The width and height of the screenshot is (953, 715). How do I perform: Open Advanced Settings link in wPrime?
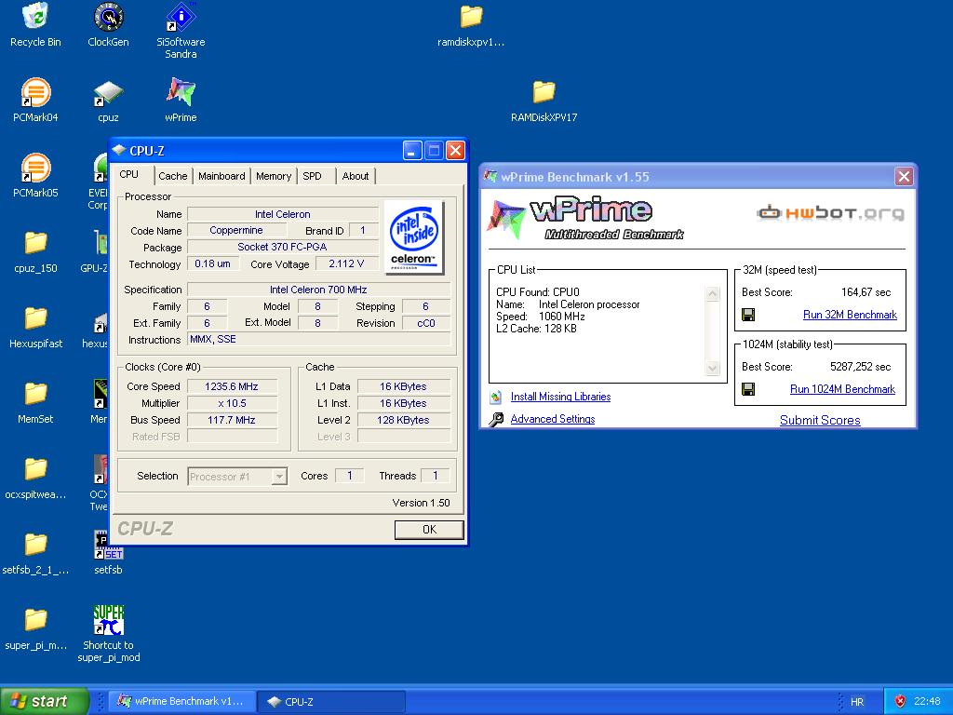click(x=553, y=419)
